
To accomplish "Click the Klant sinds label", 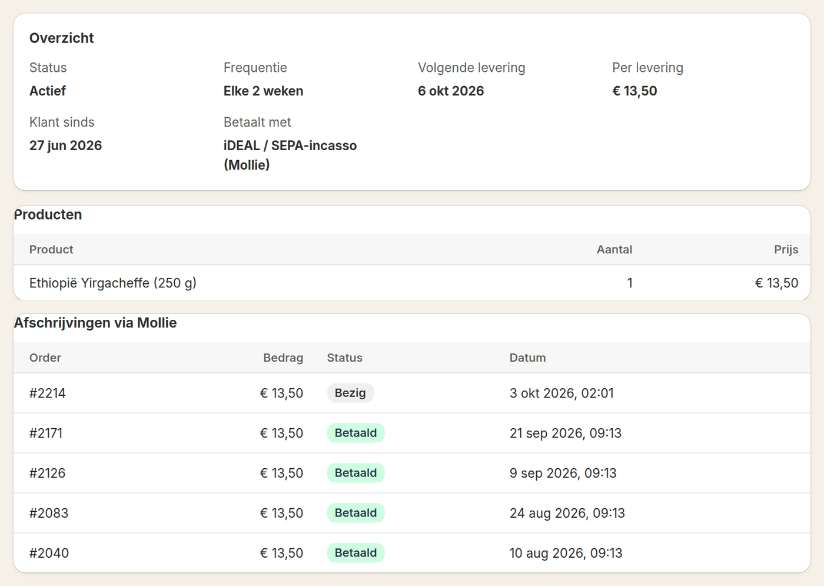I will click(x=62, y=123).
